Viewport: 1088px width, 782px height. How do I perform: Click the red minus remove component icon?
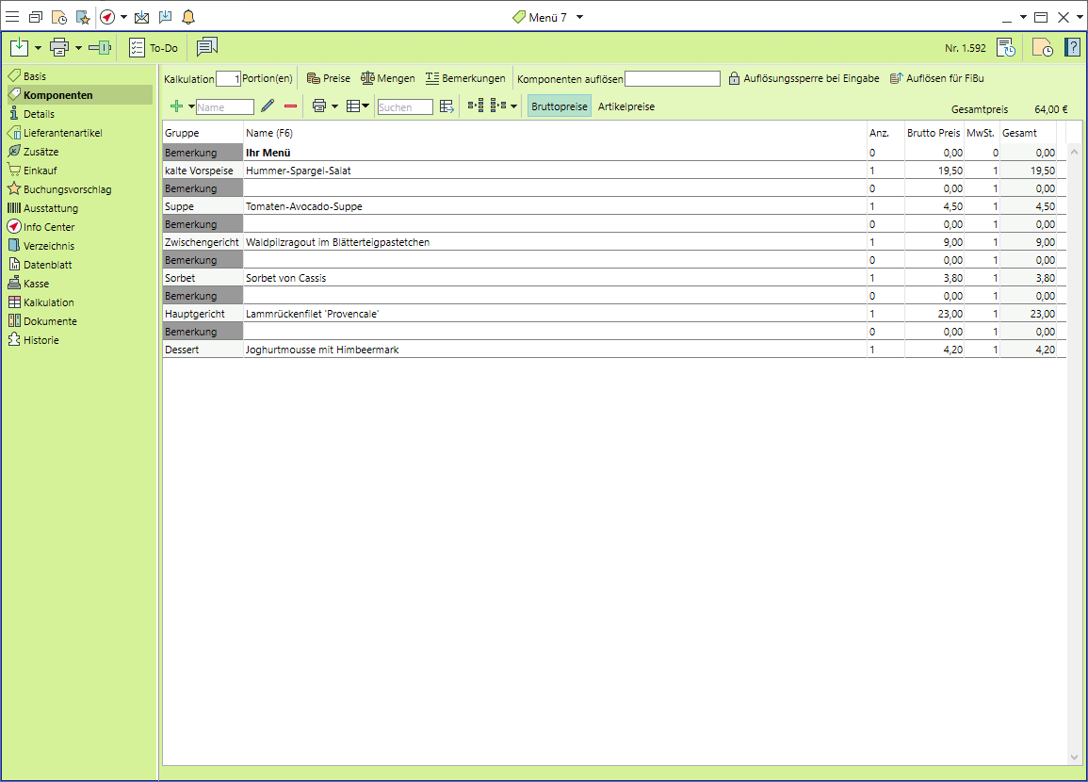(x=290, y=106)
